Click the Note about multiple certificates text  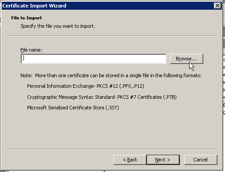[111, 75]
